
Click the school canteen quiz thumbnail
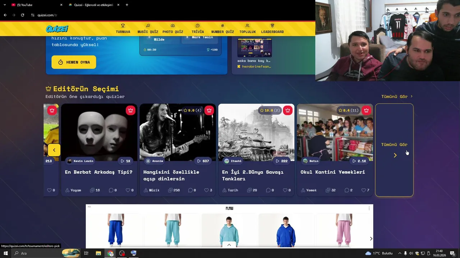pyautogui.click(x=335, y=133)
